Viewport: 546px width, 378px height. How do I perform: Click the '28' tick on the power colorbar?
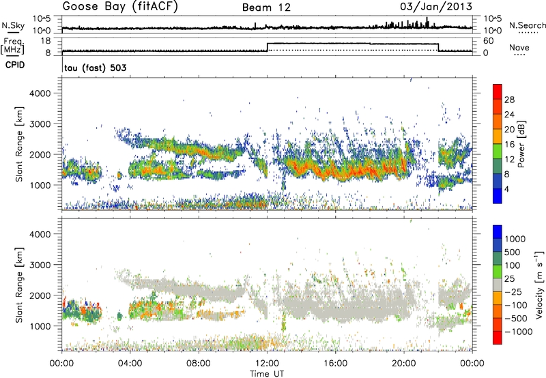tap(509, 100)
